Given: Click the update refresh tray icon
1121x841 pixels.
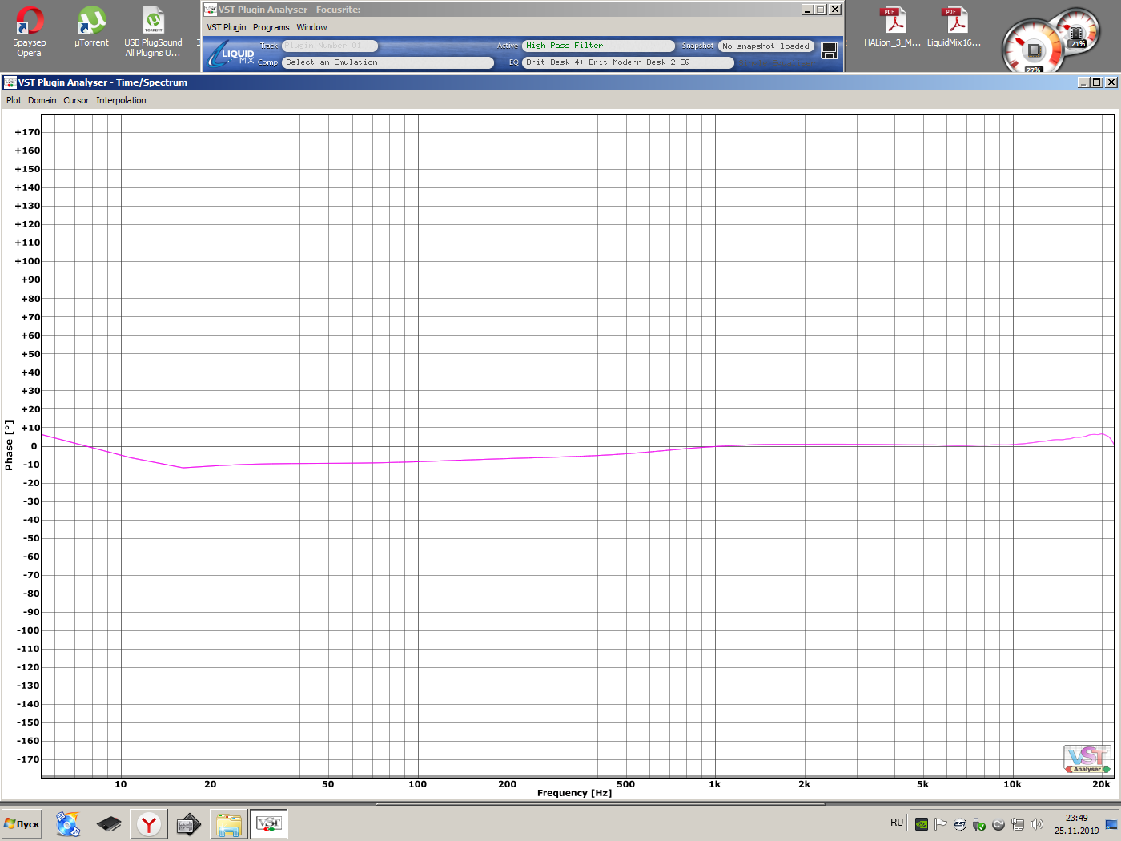Looking at the screenshot, I should 998,823.
